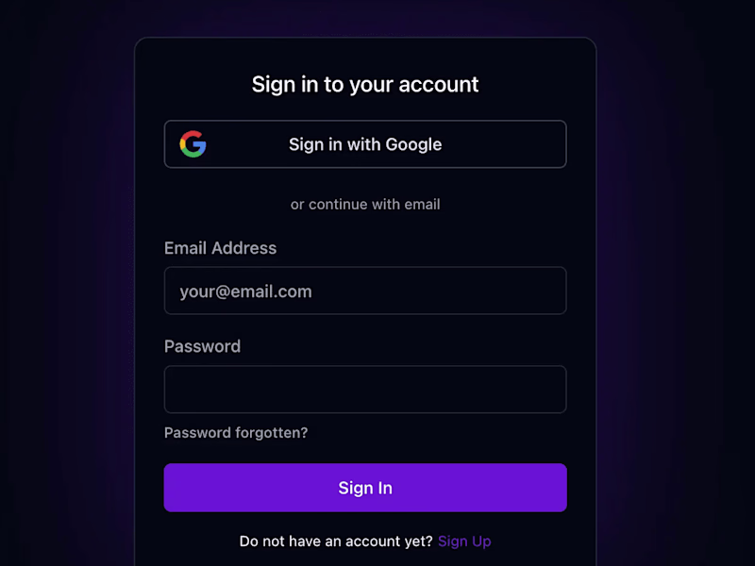Click the Google logo icon

(x=193, y=144)
